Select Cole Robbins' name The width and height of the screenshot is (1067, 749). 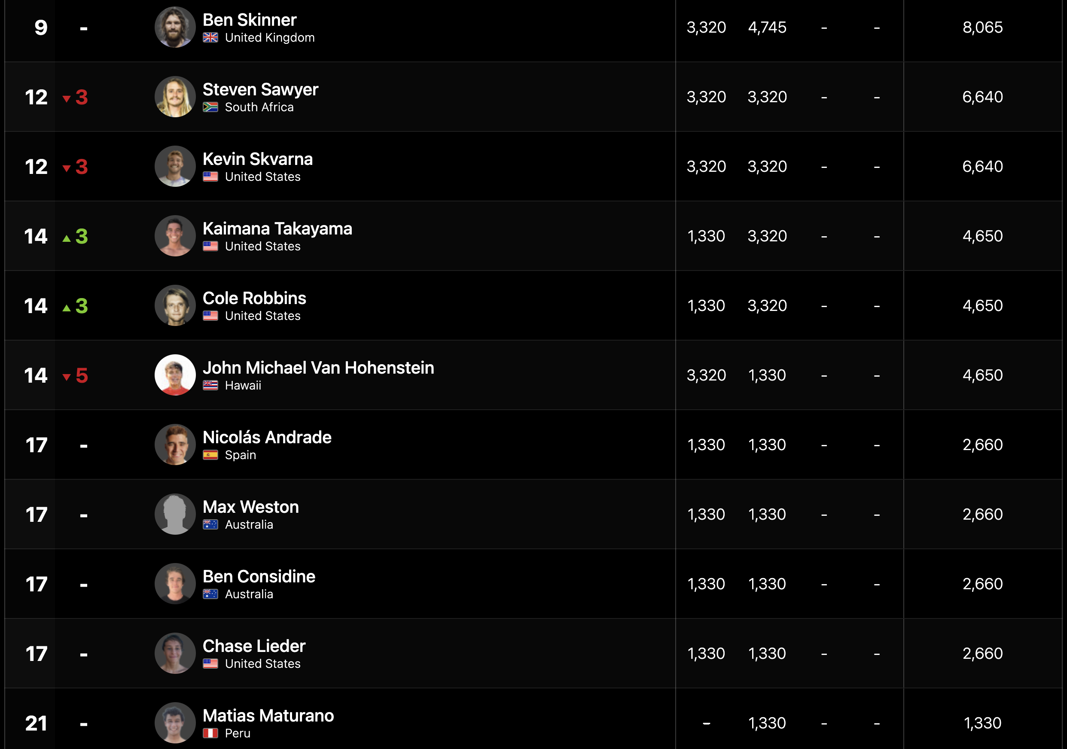click(x=254, y=298)
